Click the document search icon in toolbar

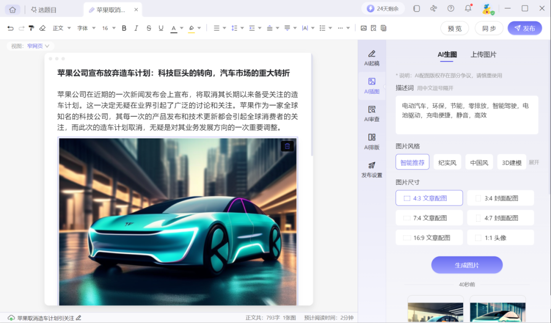(x=373, y=28)
